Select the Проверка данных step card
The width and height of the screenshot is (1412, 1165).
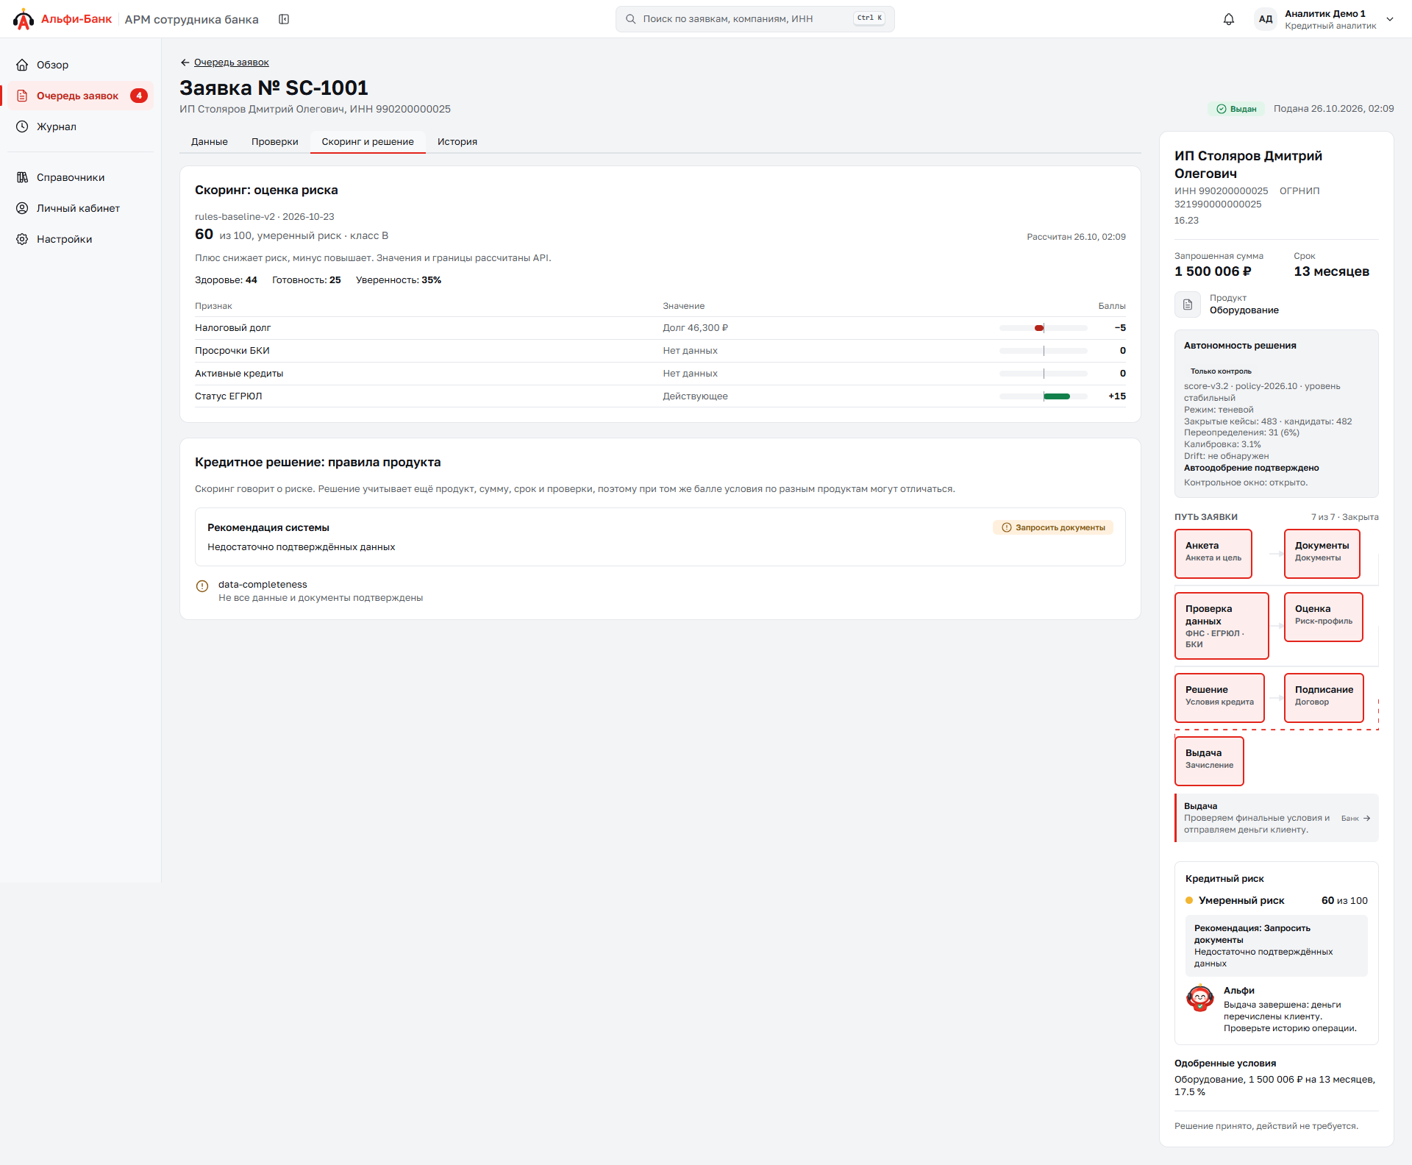click(1222, 626)
